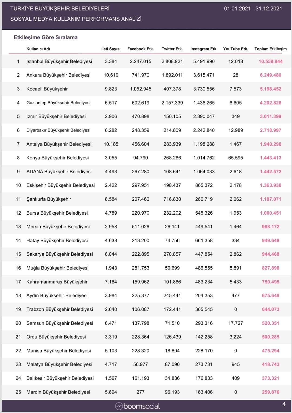Viewport: 292px width, 413px height.
Task: Select the İstanbul Büyükşehir Belediyesi row
Action: (146, 61)
